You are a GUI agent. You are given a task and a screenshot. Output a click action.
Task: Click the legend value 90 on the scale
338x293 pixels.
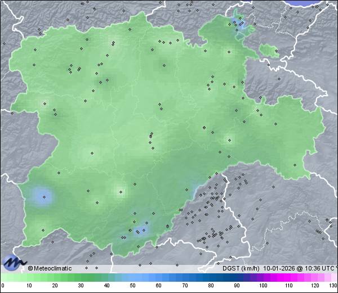[x=237, y=286]
